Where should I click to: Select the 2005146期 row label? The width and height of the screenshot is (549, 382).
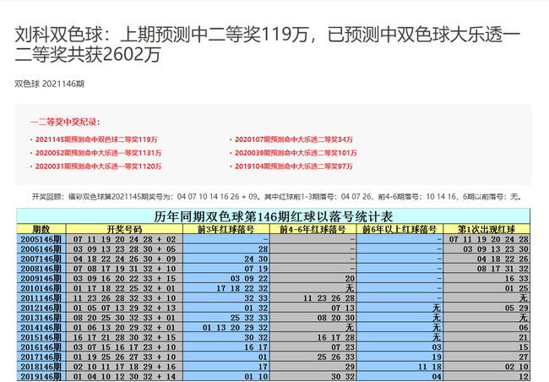[x=41, y=239]
